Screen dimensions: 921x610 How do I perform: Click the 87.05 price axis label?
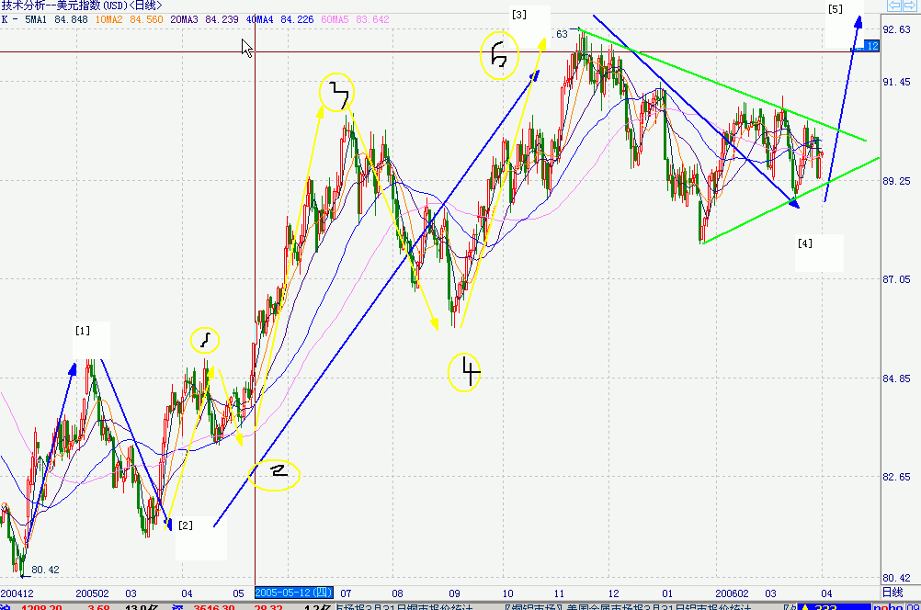tap(896, 279)
